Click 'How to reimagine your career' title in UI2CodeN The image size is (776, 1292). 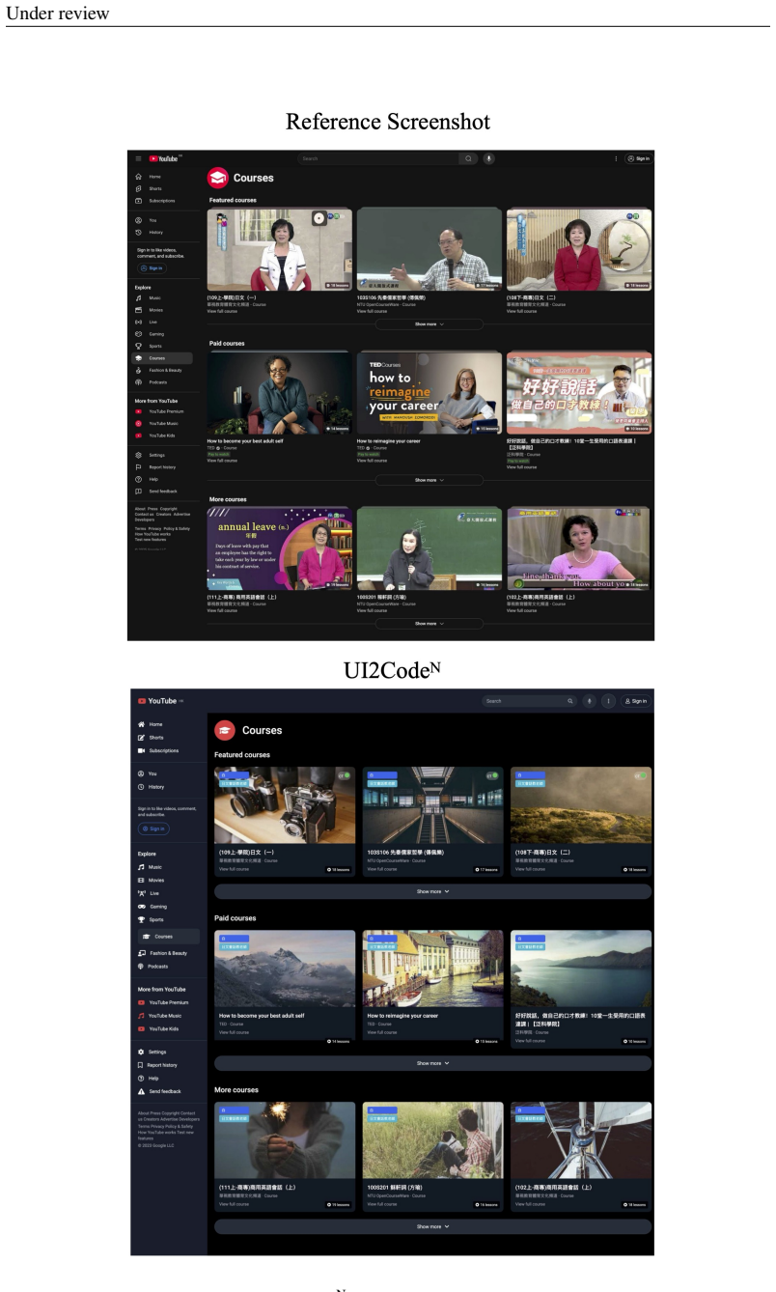[402, 1016]
